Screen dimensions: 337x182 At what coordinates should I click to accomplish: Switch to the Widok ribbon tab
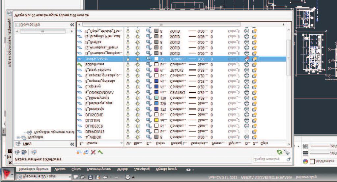tap(123, 169)
